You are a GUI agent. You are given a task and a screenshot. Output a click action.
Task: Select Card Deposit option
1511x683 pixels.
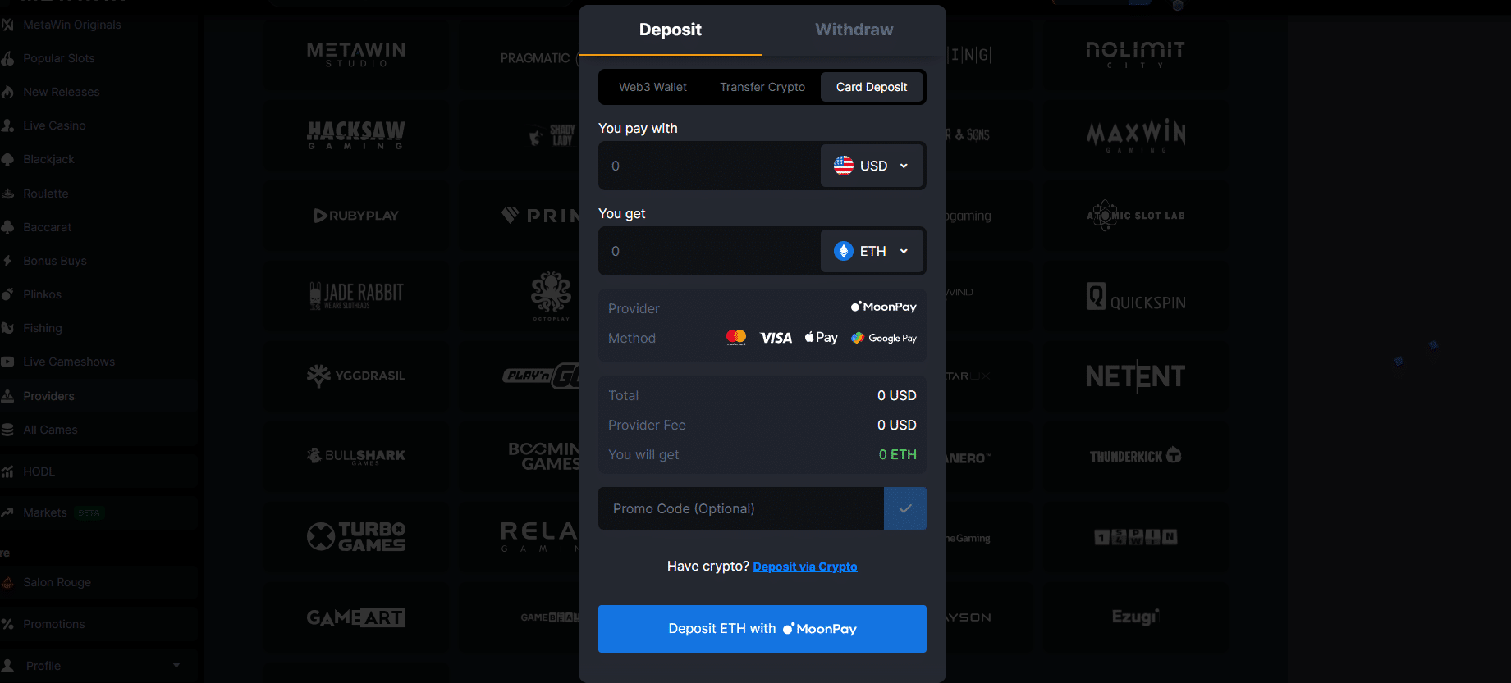(x=872, y=87)
